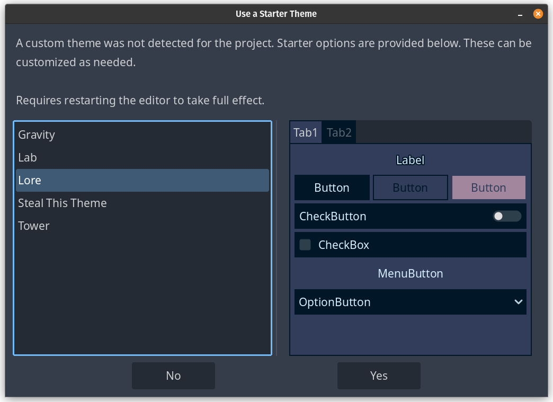Switch to Tab2 in the preview

coord(339,132)
